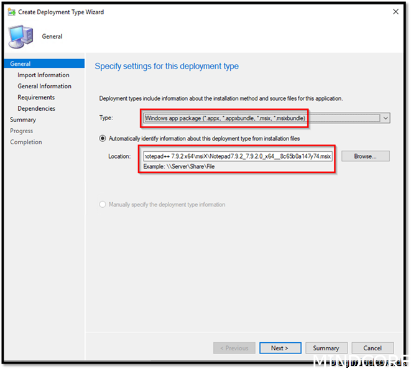Click the Next button
411x369 pixels.
point(280,348)
